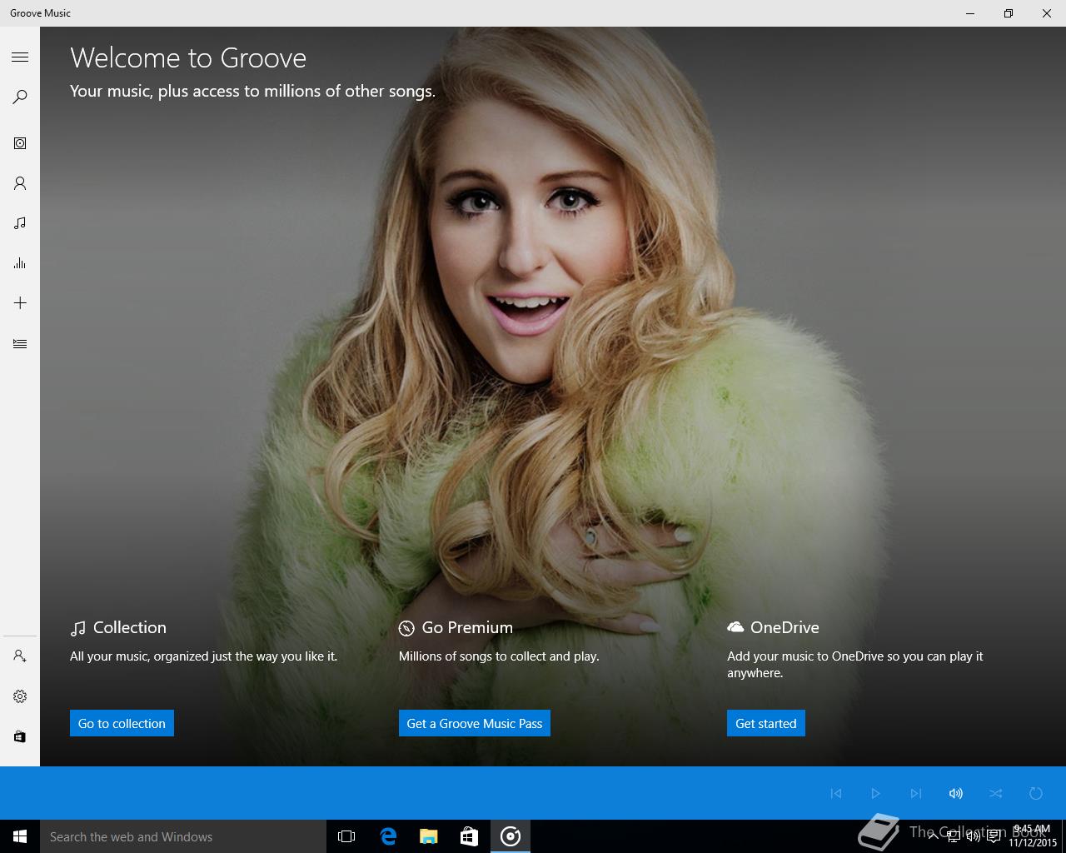Open the Store bag icon in sidebar
Screen dimensions: 1066x853
pyautogui.click(x=20, y=736)
